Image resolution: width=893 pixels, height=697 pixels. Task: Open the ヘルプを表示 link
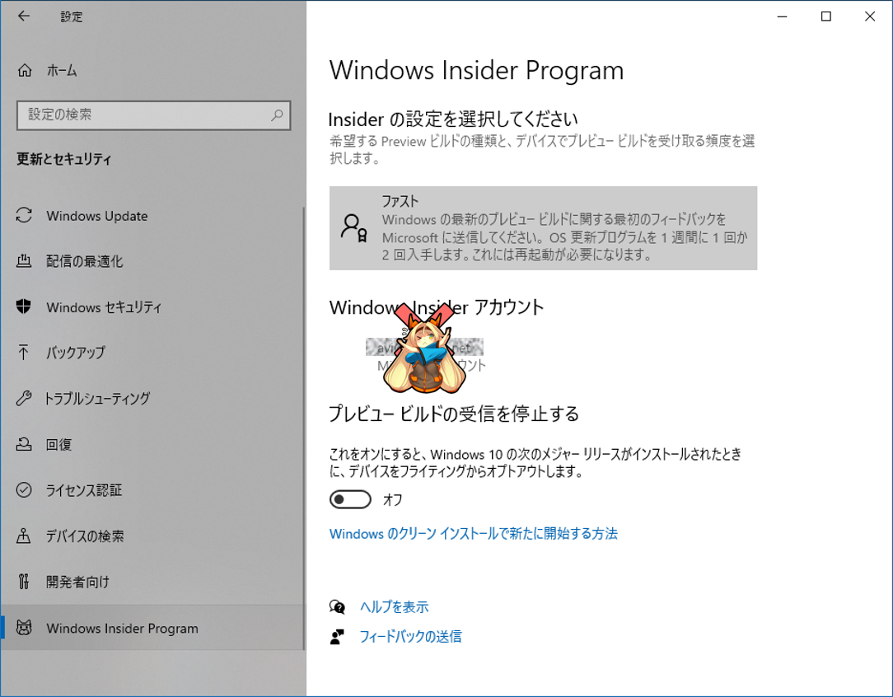pyautogui.click(x=394, y=607)
